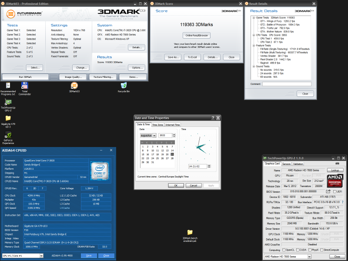Click the year 2022 spinner arrows

point(174,135)
